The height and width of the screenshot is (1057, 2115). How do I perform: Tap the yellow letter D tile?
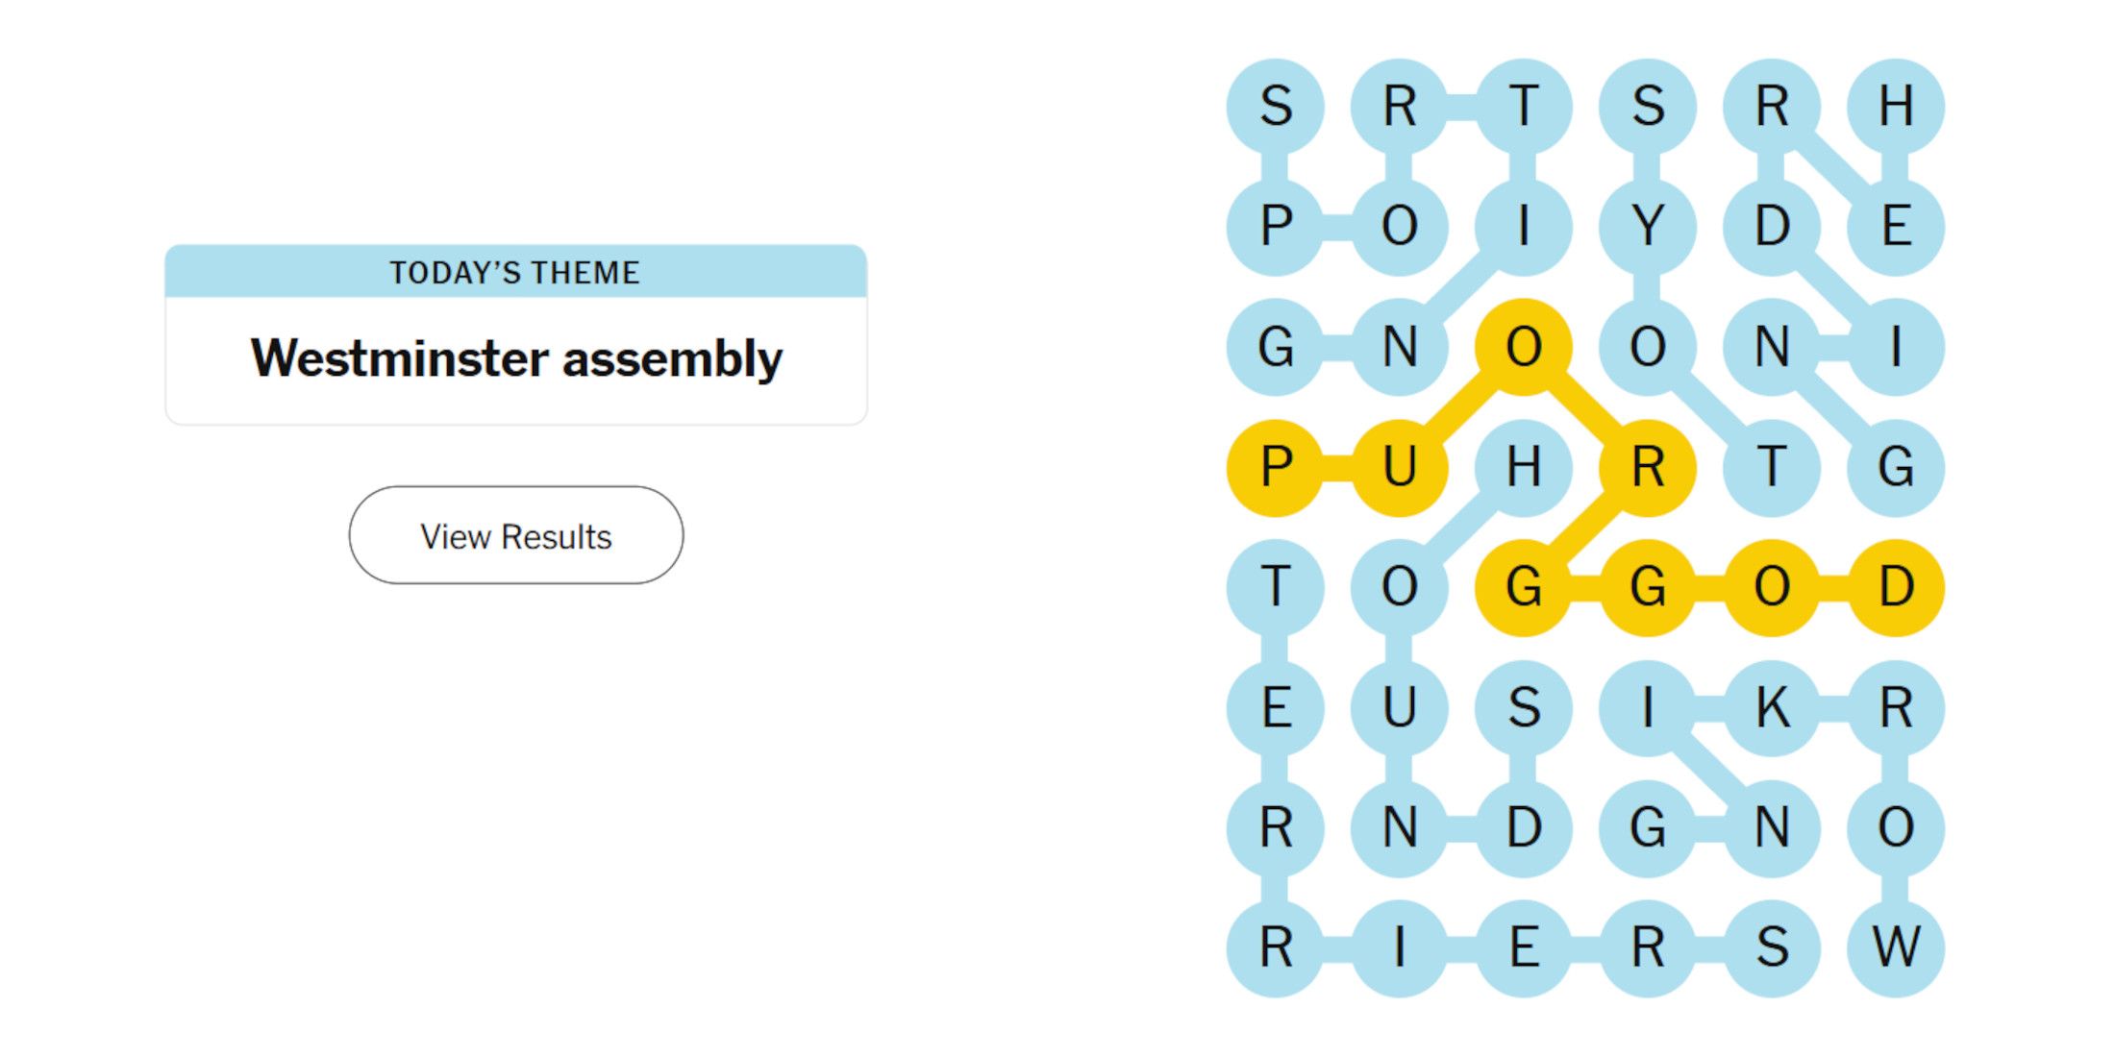point(1896,587)
